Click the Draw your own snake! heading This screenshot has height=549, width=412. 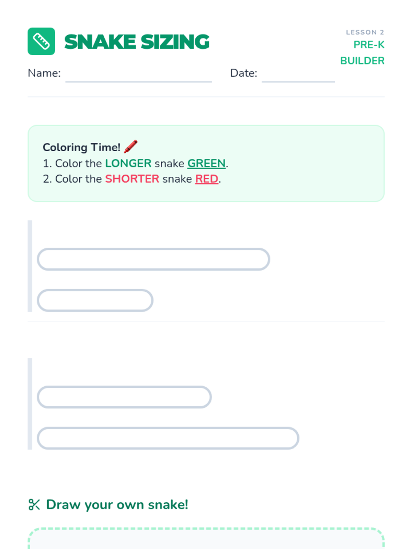[117, 505]
